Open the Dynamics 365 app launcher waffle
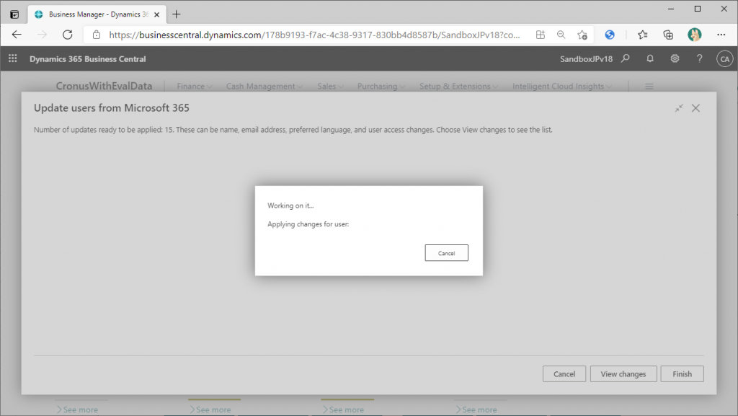This screenshot has height=416, width=738. (13, 58)
